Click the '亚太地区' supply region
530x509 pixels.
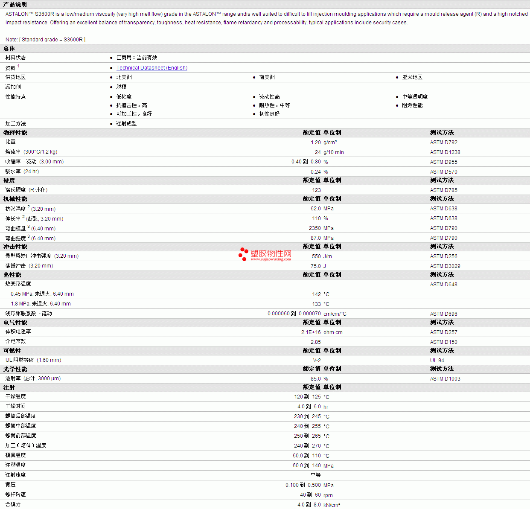[412, 77]
